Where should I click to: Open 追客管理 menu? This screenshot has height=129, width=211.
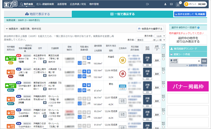tap(62, 4)
